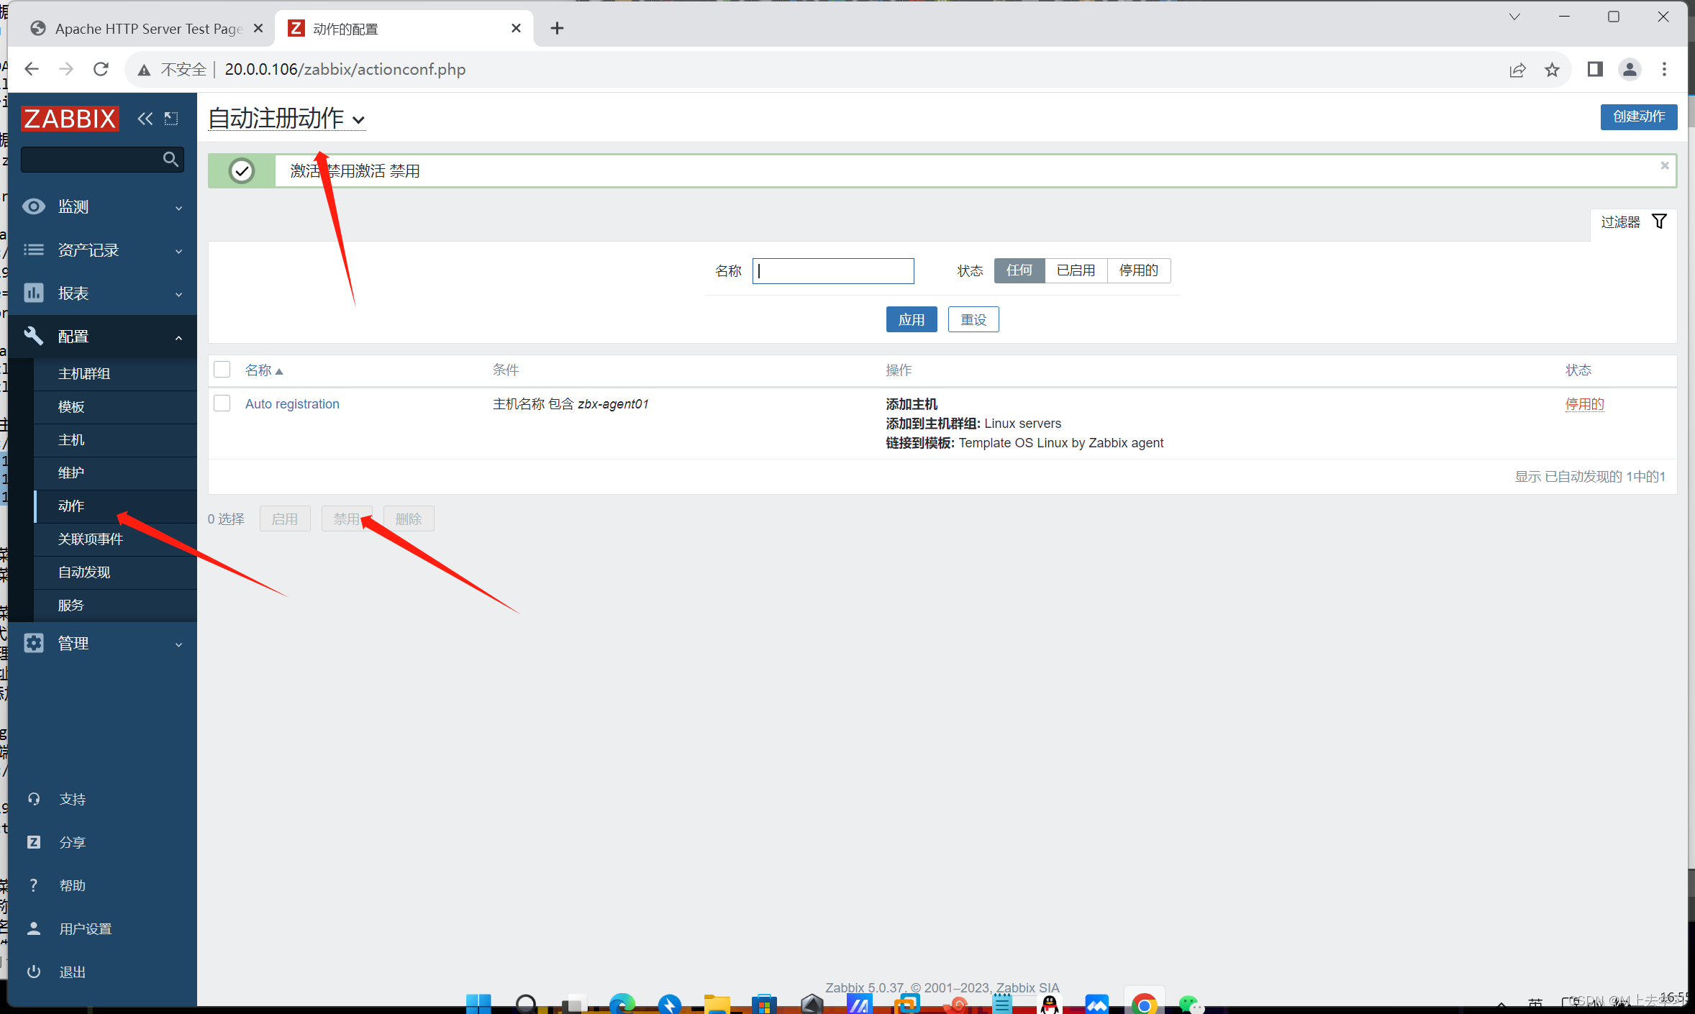Screen dimensions: 1695x1014
Task: Click the power icon beside 退出
Action: coord(34,972)
